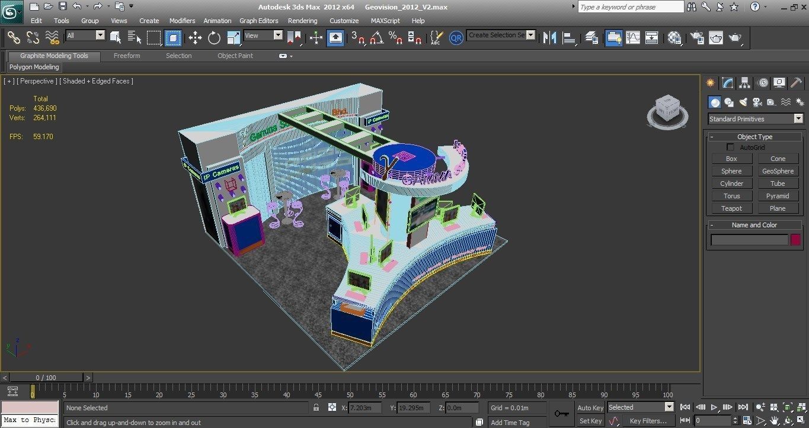Activate the Select and Move tool

(x=195, y=38)
